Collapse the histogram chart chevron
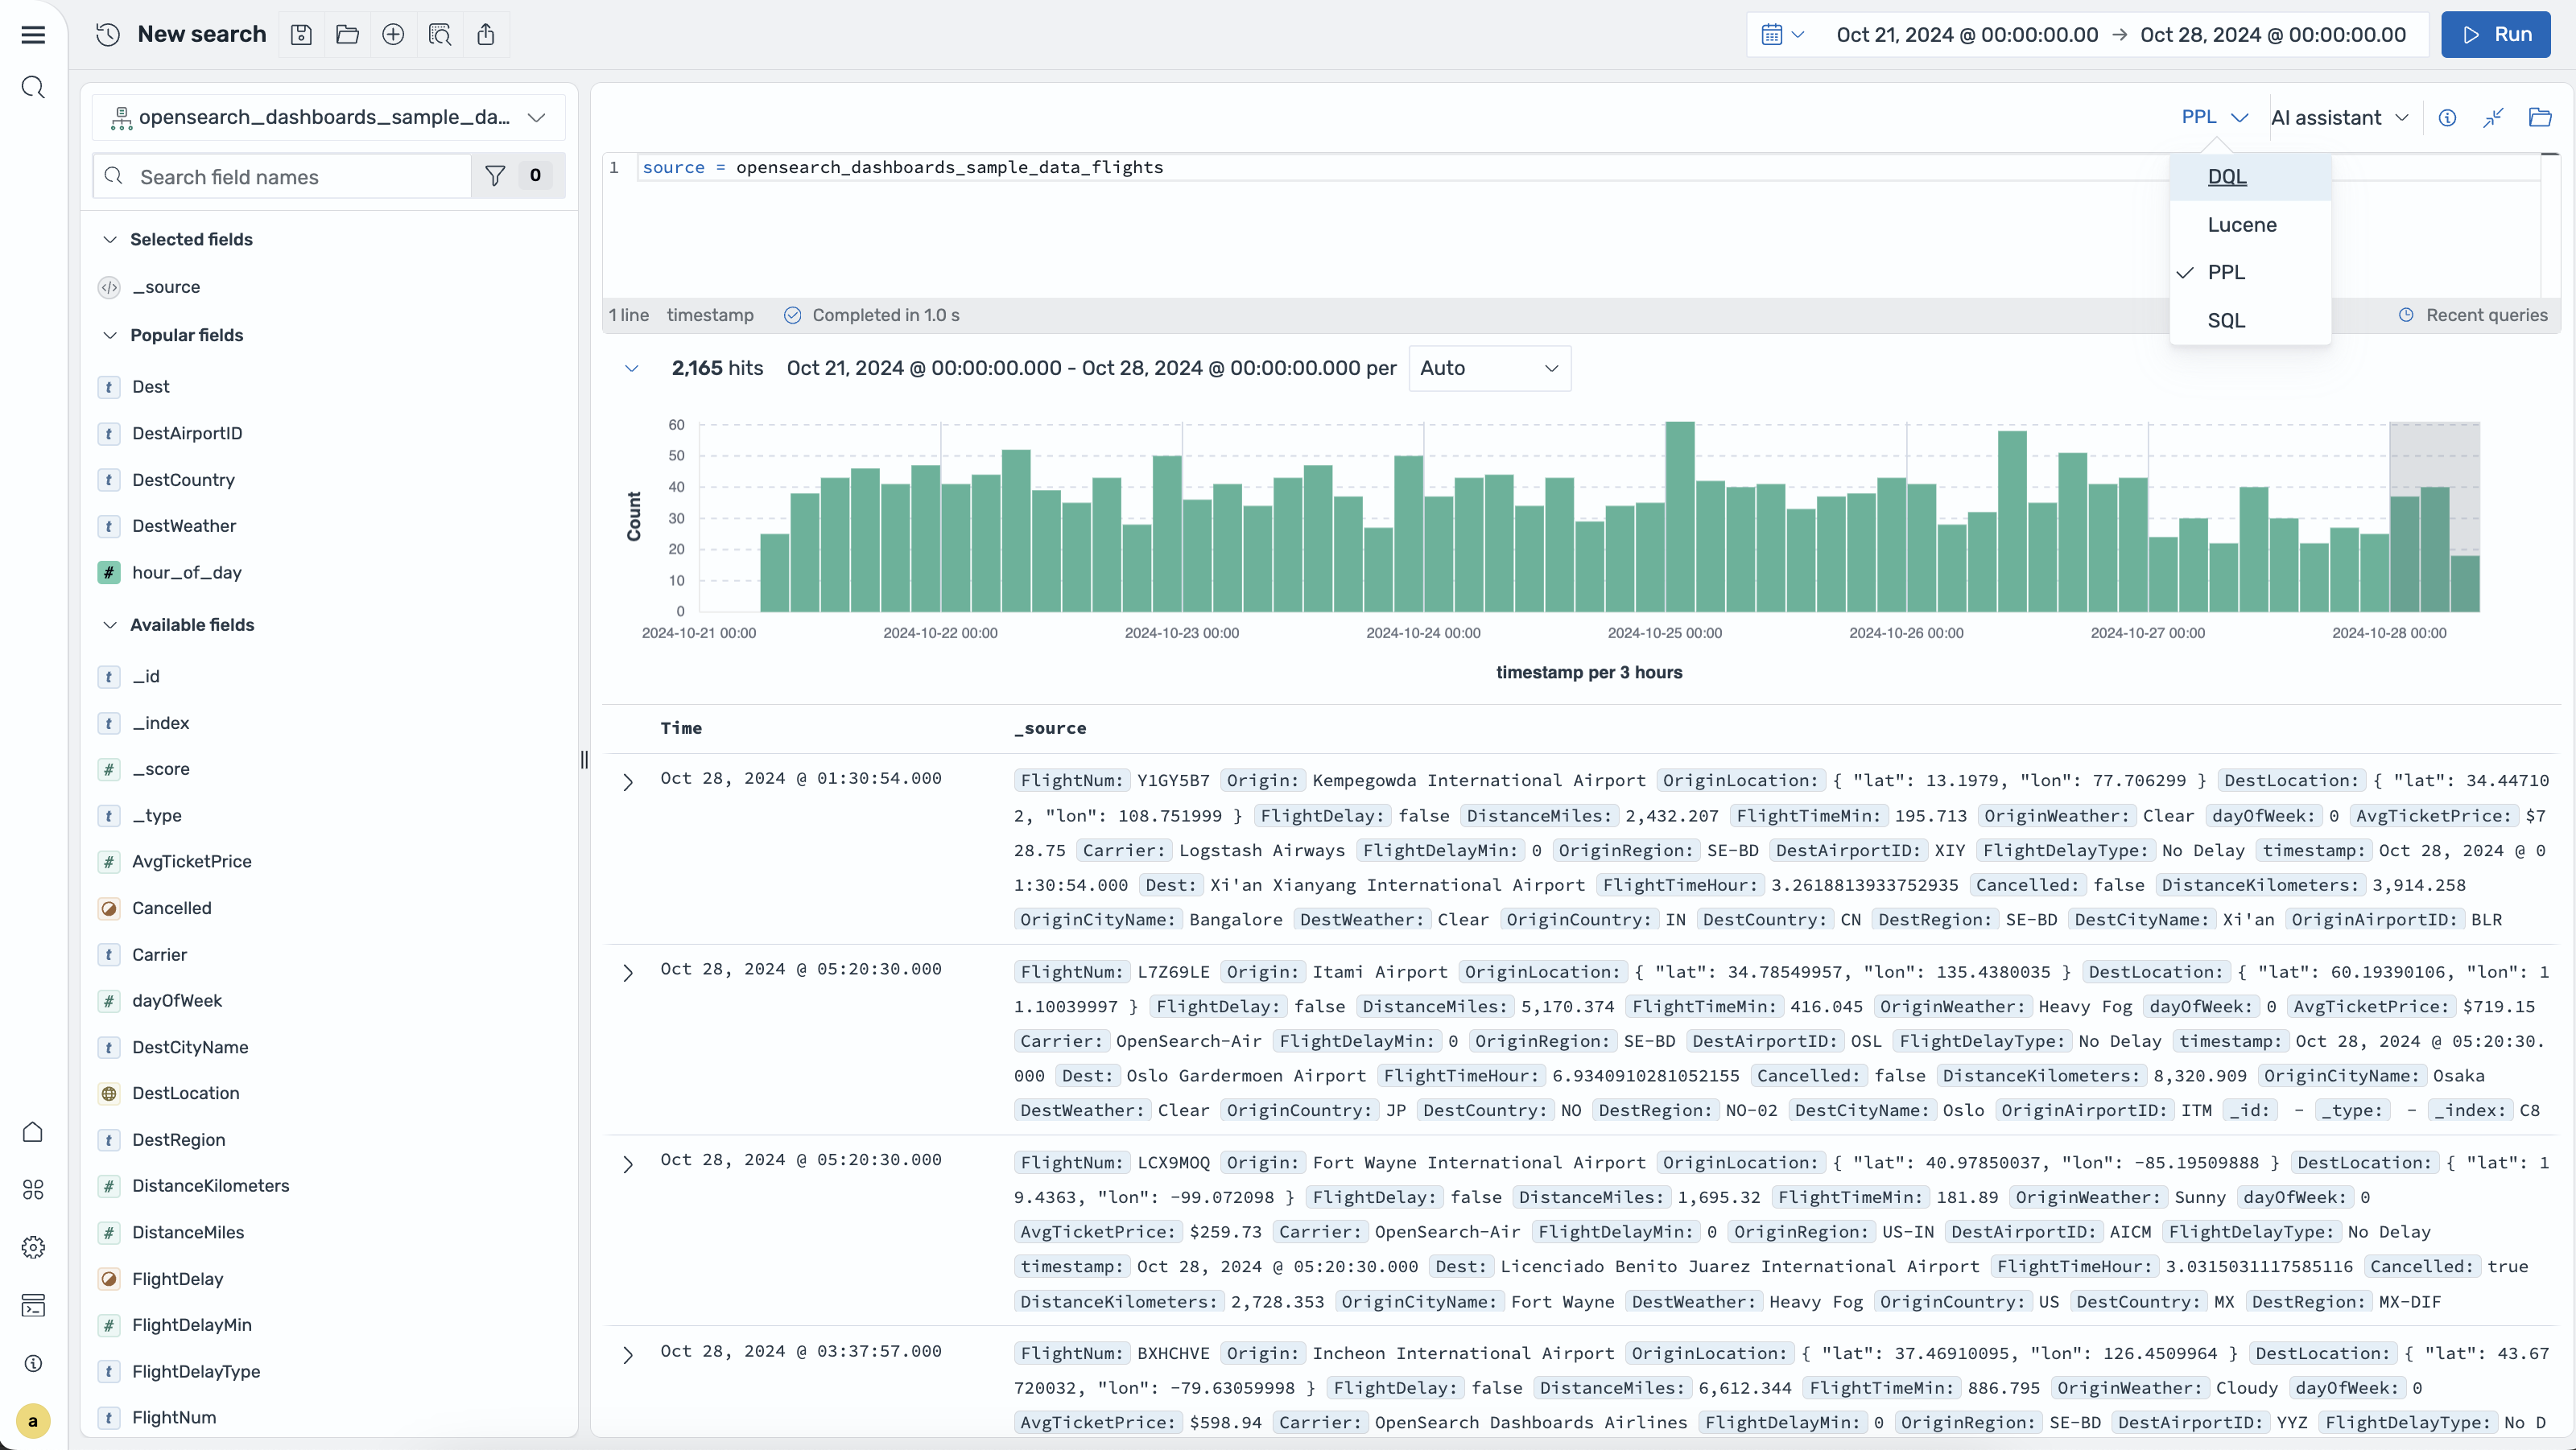Viewport: 2576px width, 1450px height. pos(631,369)
